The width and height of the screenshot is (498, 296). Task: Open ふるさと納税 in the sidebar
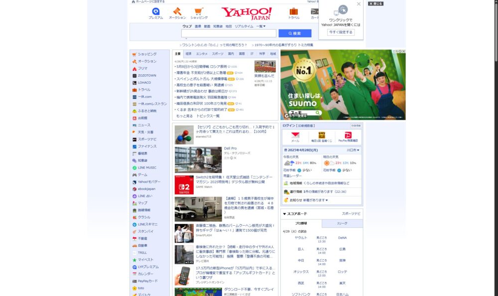tap(147, 111)
